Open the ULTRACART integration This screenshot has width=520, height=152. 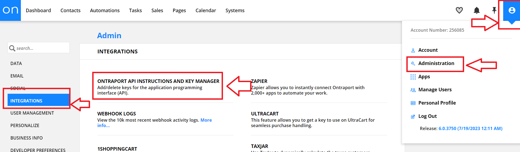coord(265,114)
